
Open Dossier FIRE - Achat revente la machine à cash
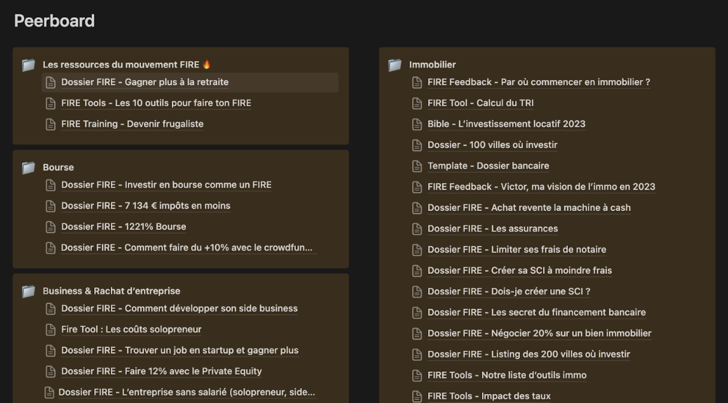[x=529, y=207]
